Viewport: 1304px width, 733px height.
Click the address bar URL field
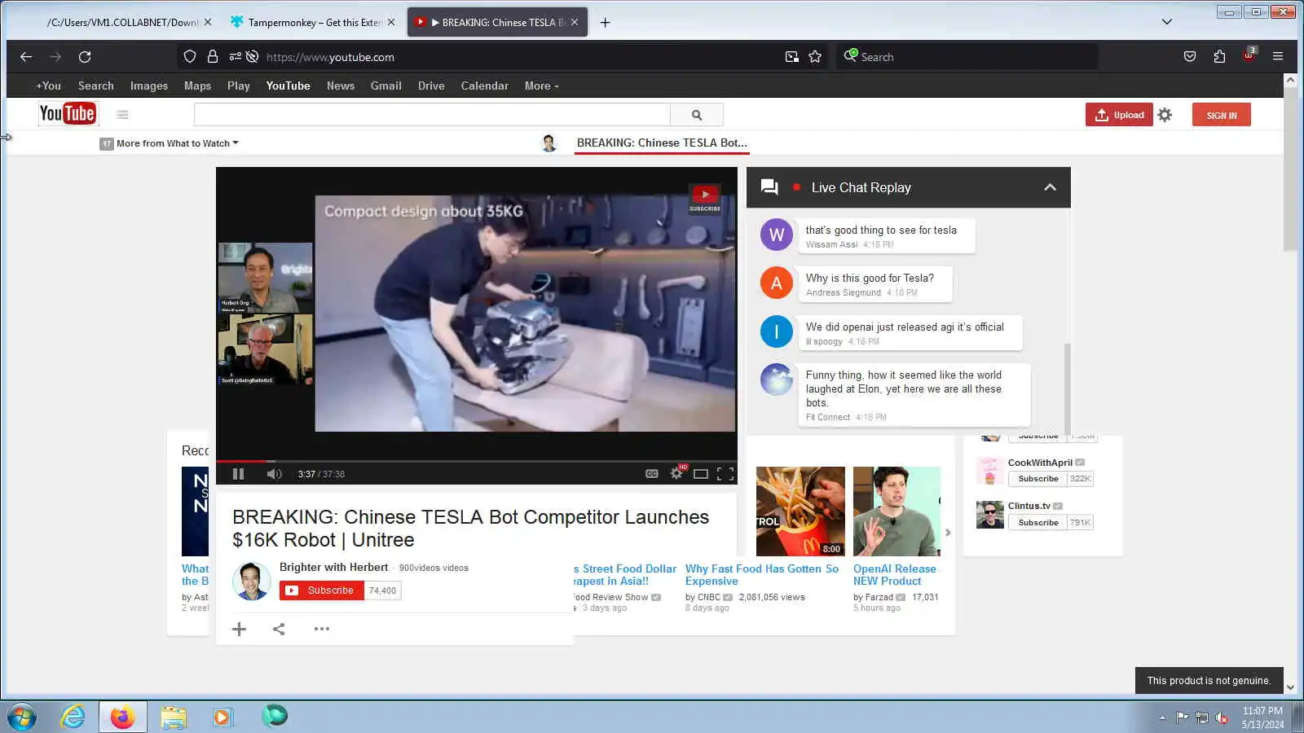coord(522,57)
